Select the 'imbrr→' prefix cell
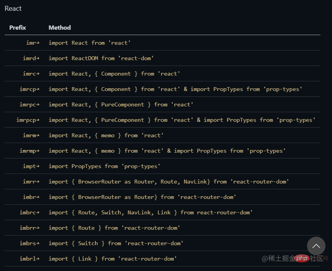This screenshot has height=271, width=332. coord(30,228)
